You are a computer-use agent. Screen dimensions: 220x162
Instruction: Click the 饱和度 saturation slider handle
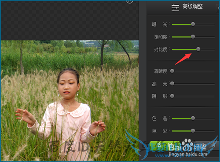tap(193, 36)
